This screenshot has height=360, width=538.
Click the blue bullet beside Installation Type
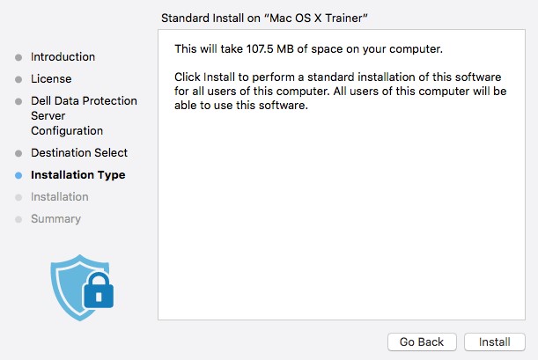pos(18,175)
